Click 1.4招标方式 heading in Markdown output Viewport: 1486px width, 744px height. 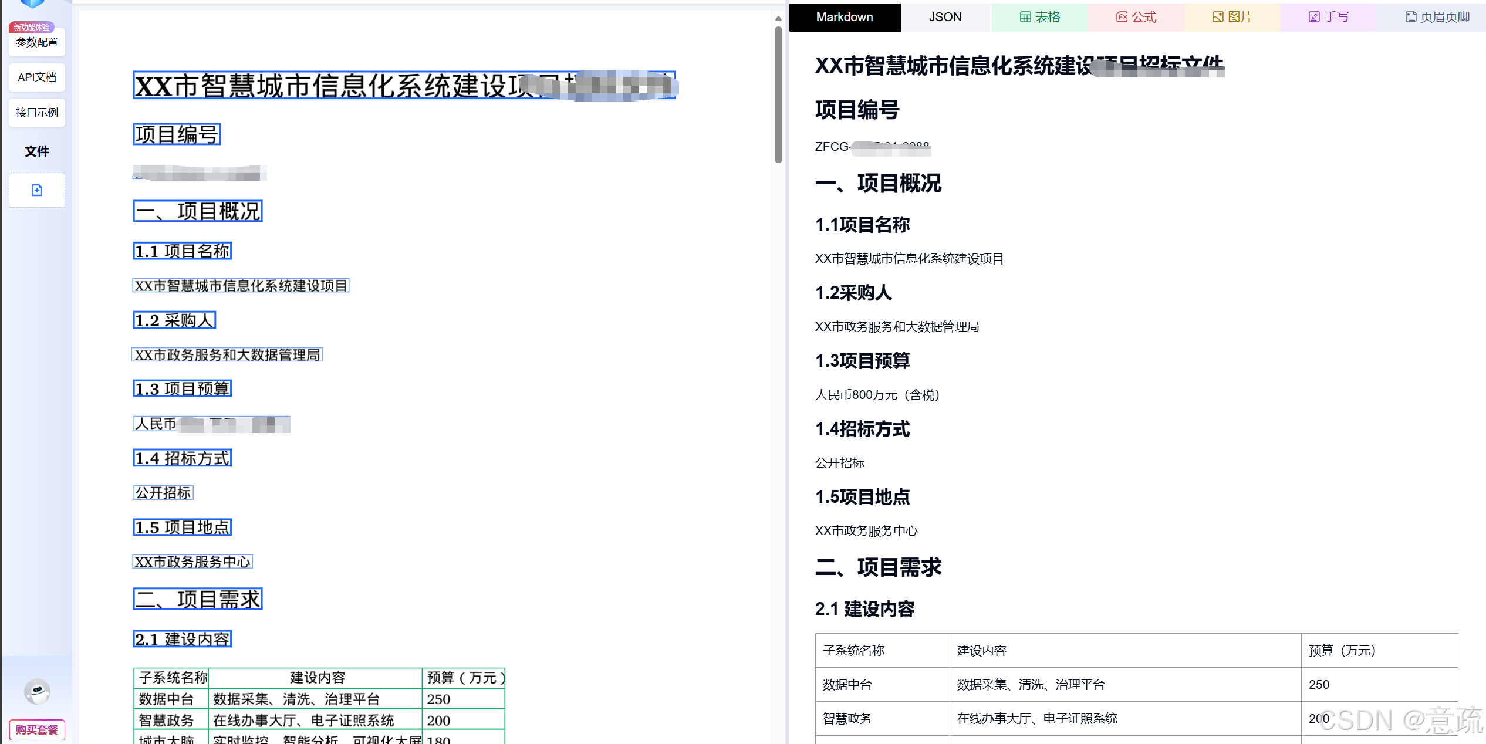[862, 430]
